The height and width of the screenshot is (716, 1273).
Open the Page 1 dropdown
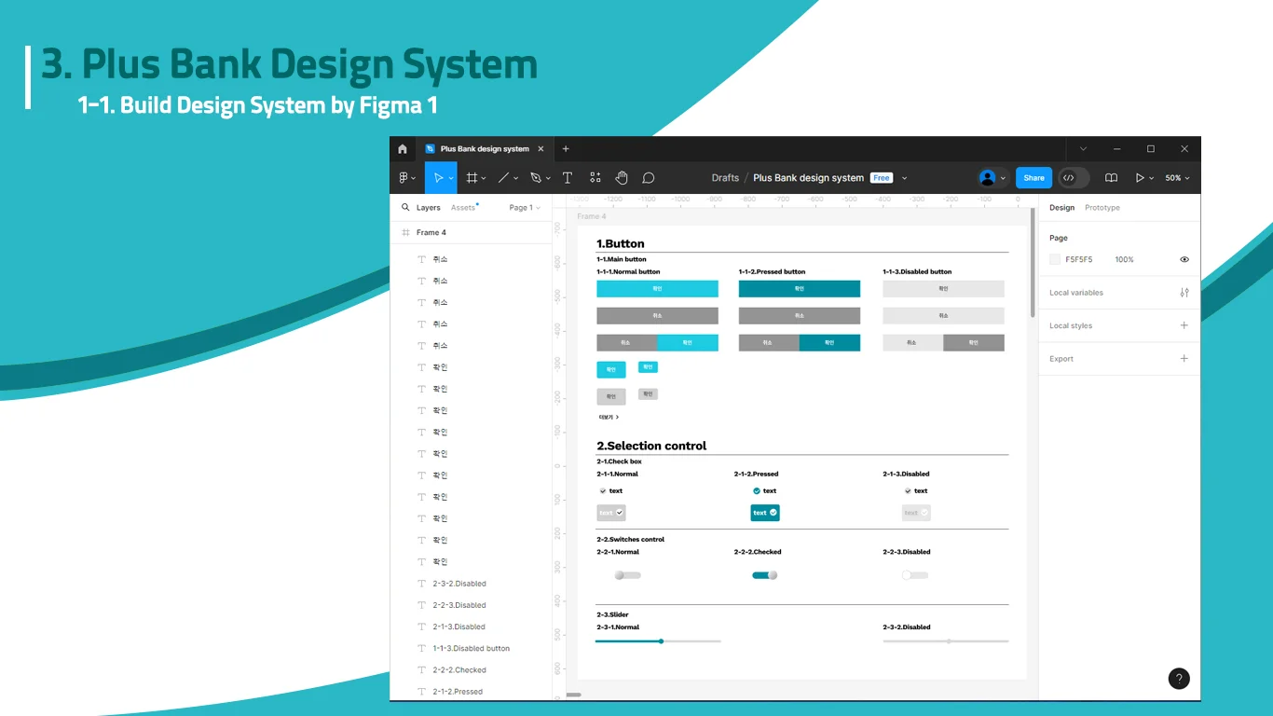[x=525, y=208]
